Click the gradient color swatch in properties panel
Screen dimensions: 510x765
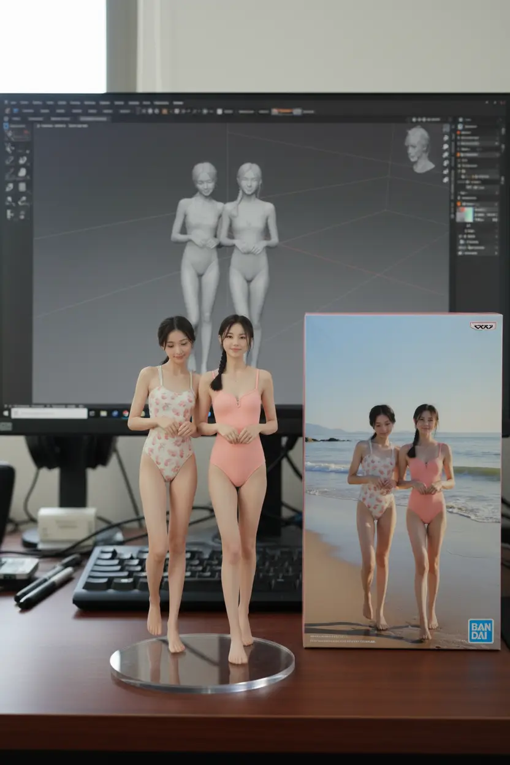pos(465,215)
